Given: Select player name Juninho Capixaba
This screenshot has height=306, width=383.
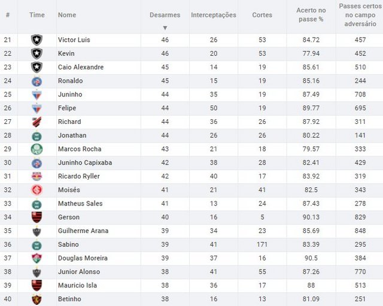Looking at the screenshot, I should (84, 163).
